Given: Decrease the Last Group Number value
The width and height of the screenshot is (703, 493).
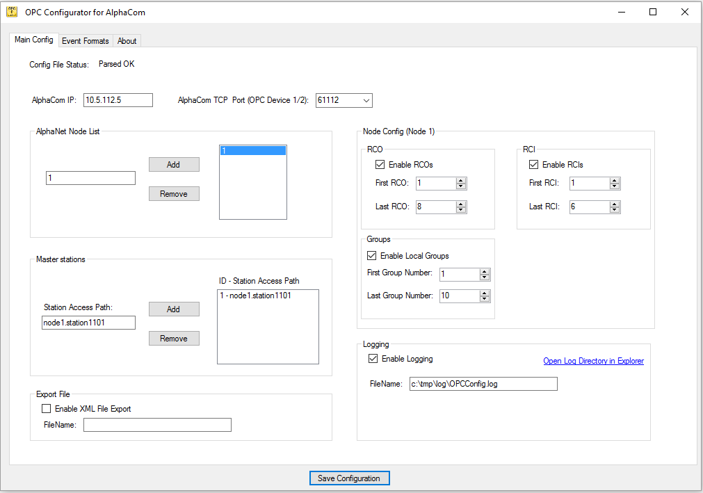Looking at the screenshot, I should coord(485,299).
